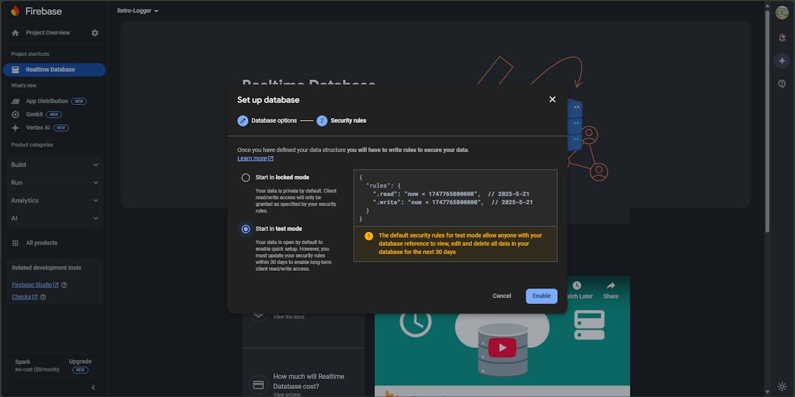The height and width of the screenshot is (397, 795).
Task: Open the help question mark icon
Action: 782,83
